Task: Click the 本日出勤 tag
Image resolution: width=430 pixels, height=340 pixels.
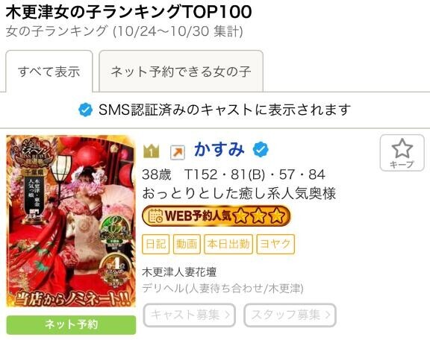Action: click(228, 244)
